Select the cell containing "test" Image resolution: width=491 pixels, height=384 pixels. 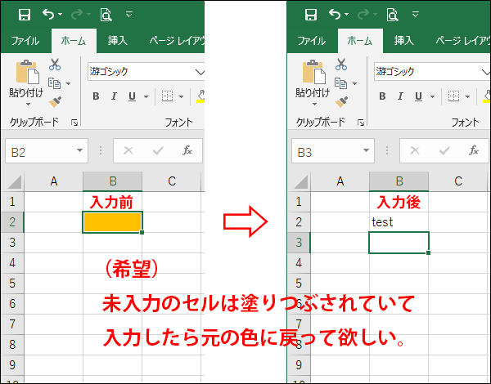(399, 221)
